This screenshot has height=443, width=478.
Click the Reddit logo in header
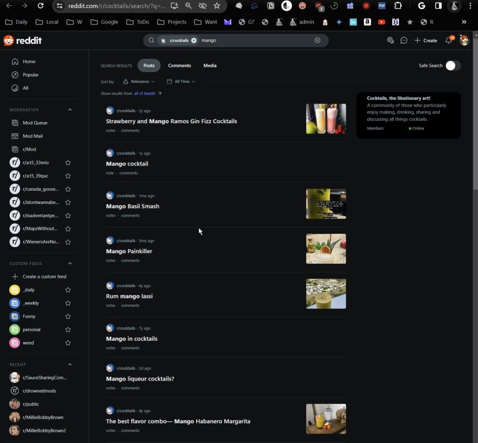22,41
